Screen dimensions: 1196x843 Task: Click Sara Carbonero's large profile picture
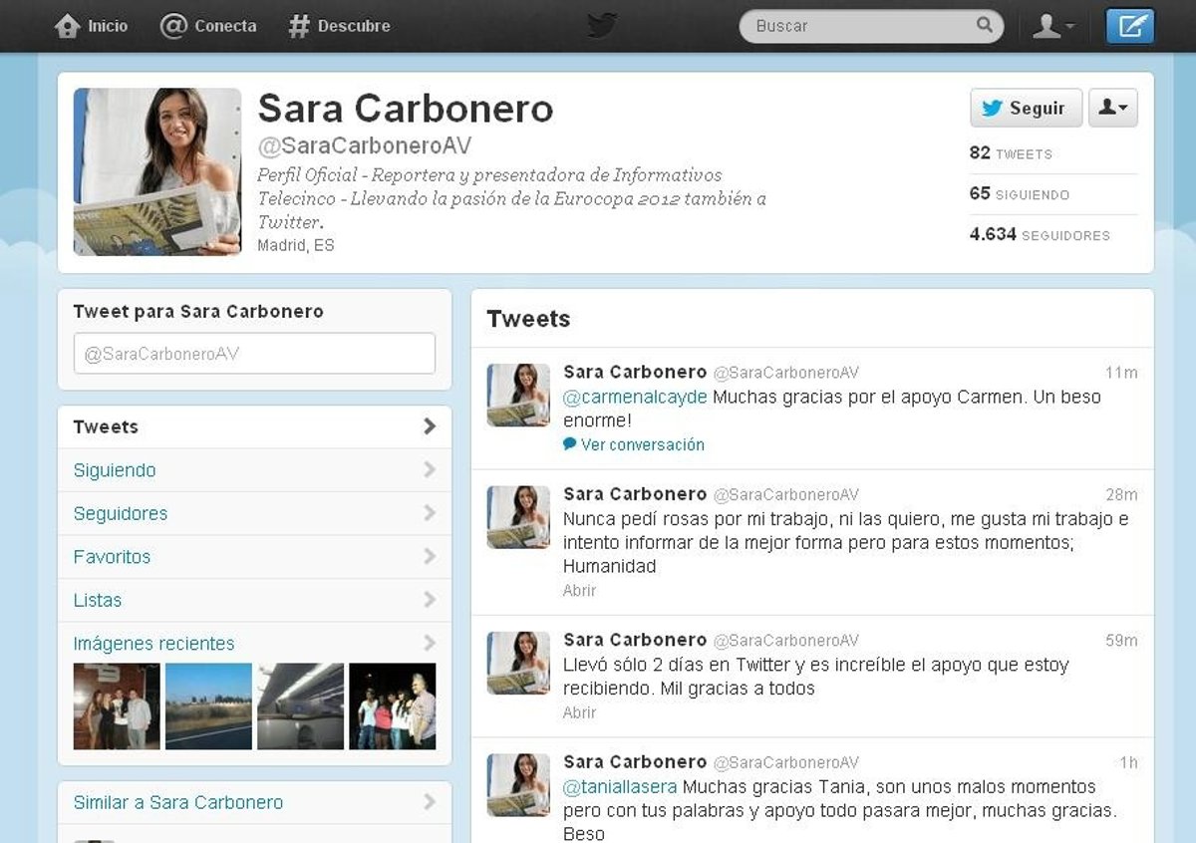click(x=157, y=171)
